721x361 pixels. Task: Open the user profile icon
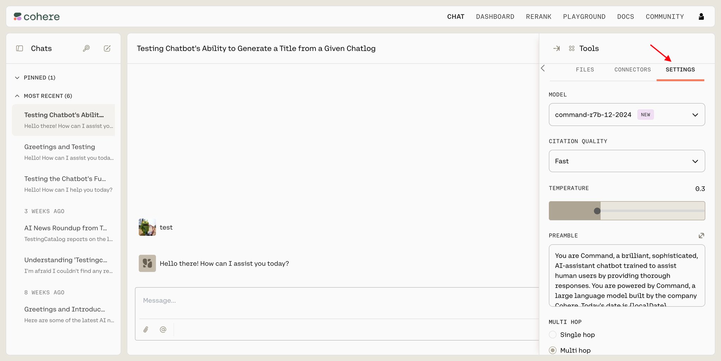point(701,17)
